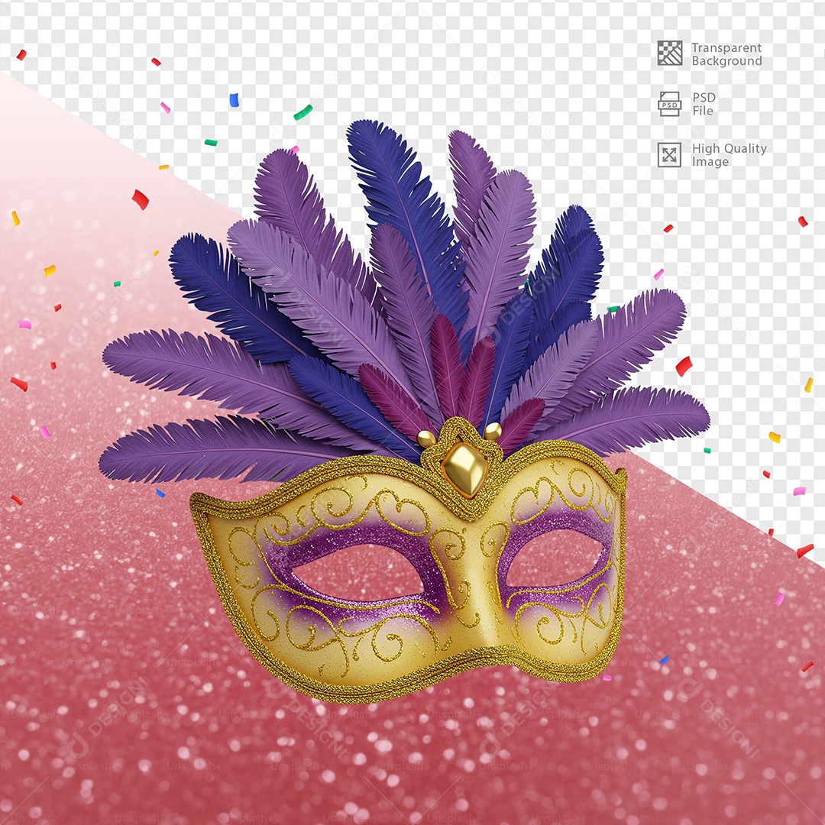Click the High Quality Image icon
Viewport: 825px width, 825px height.
click(x=670, y=155)
